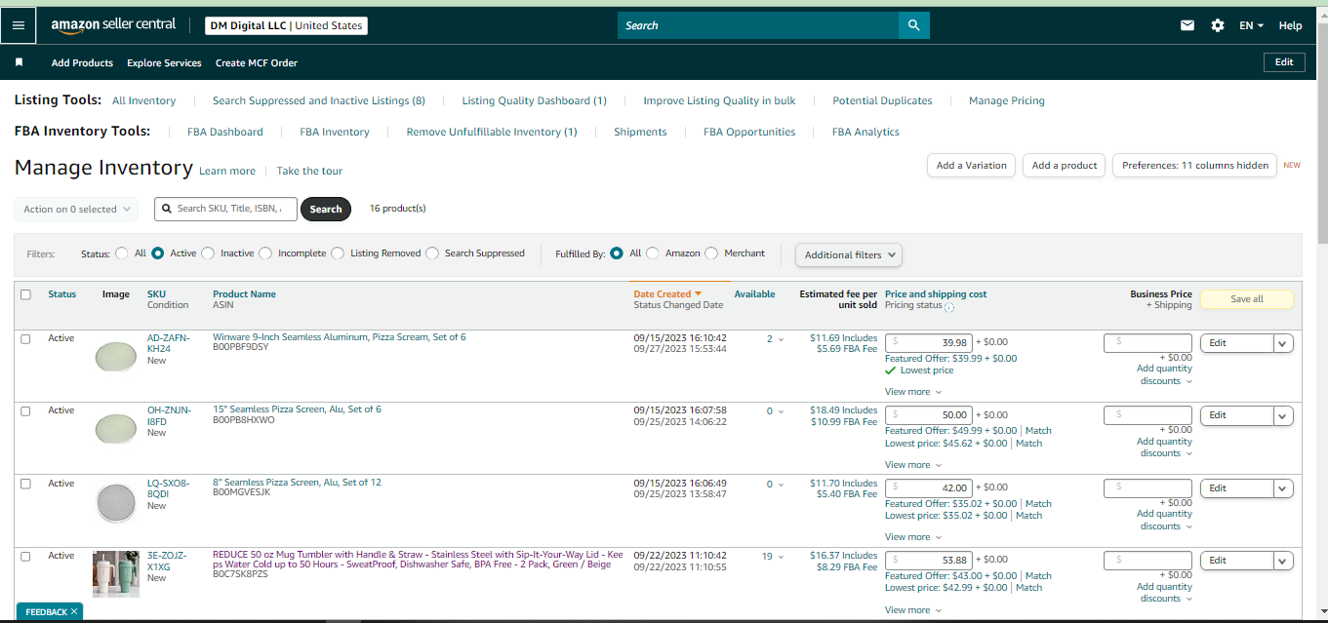This screenshot has width=1328, height=623.
Task: Open Edit dropdown arrow for LQ-SXO8-8QDI
Action: (x=1284, y=487)
